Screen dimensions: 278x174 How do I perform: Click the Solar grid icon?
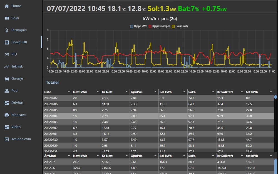[7, 18]
